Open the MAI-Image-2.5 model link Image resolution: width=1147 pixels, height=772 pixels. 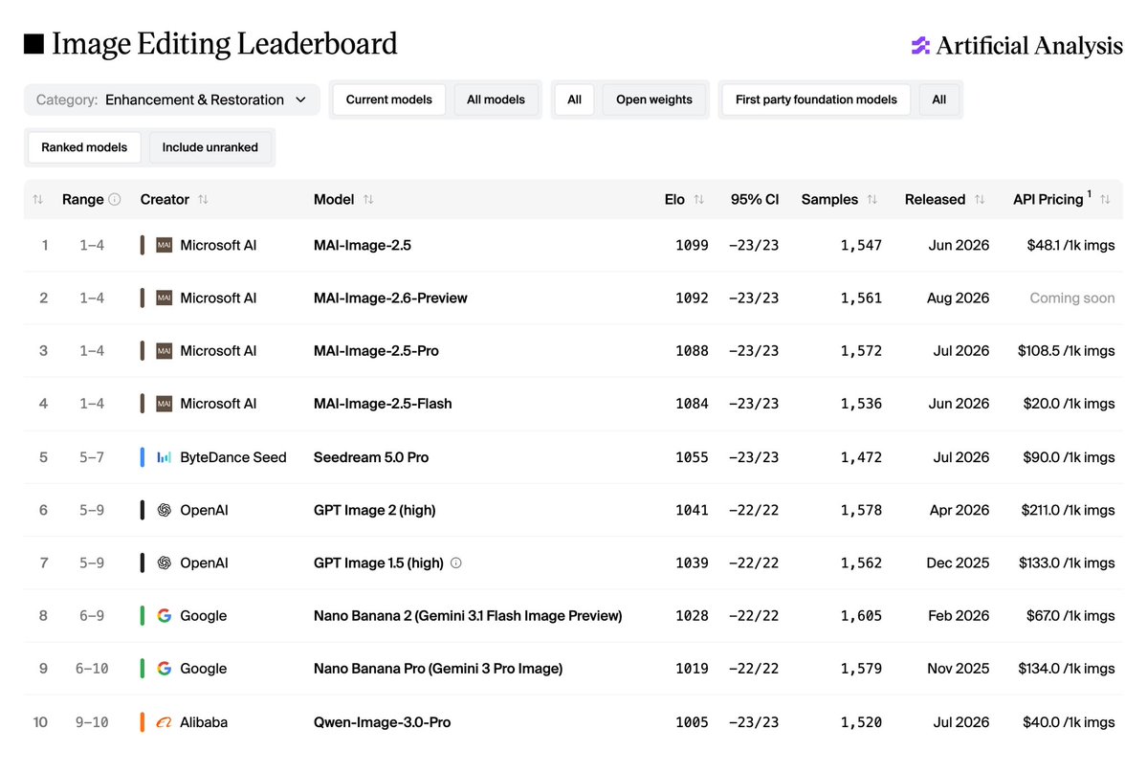[363, 245]
